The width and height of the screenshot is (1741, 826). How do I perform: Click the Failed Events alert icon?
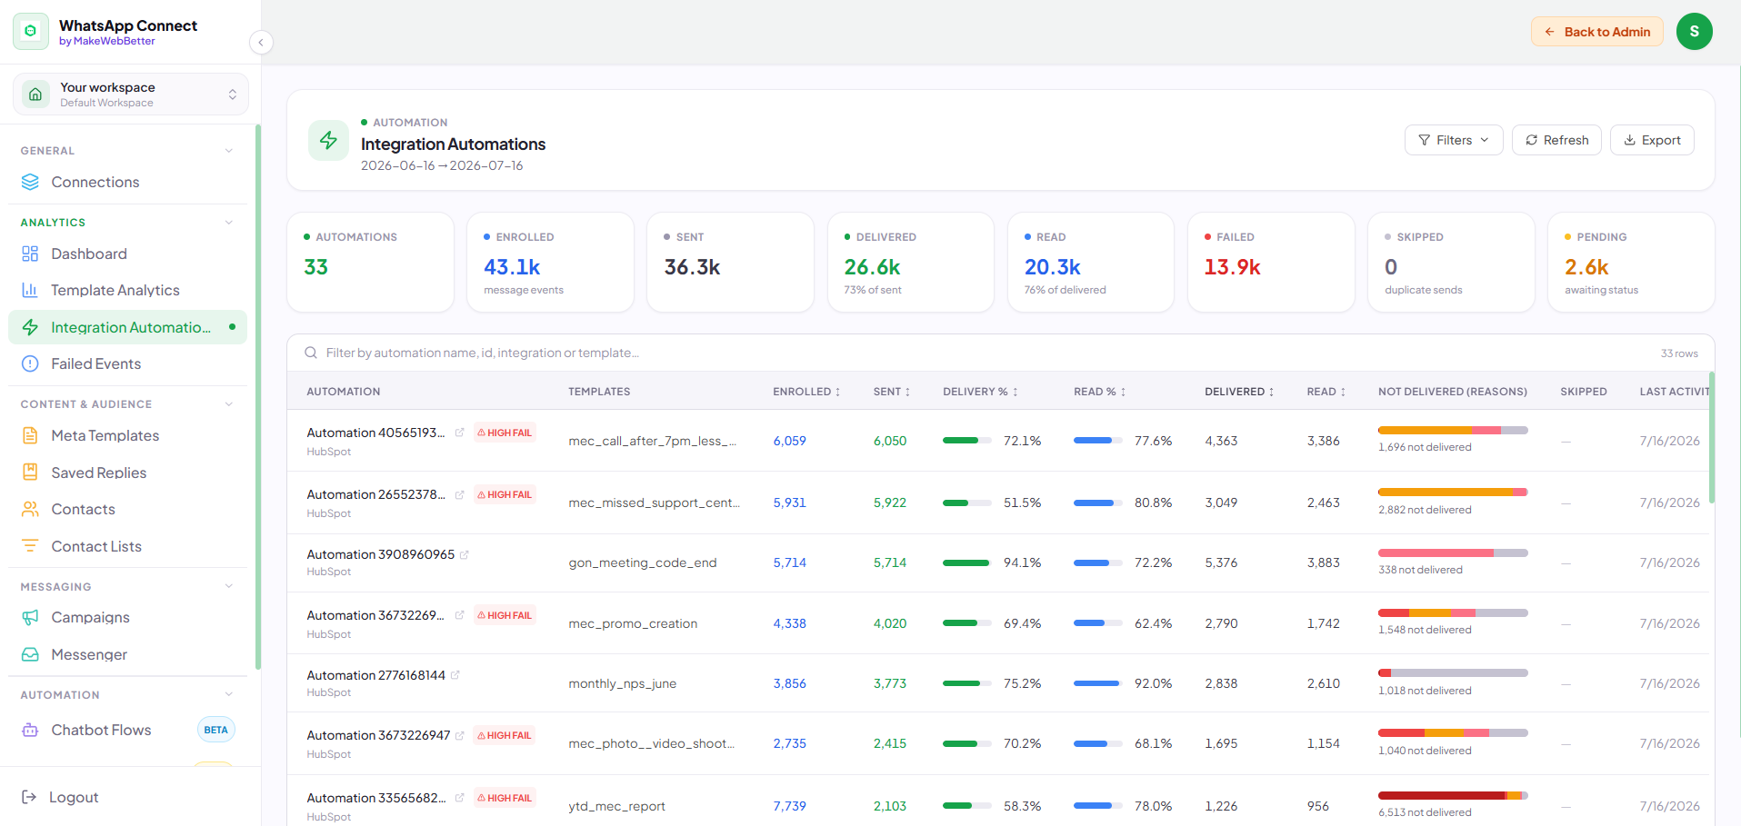30,363
